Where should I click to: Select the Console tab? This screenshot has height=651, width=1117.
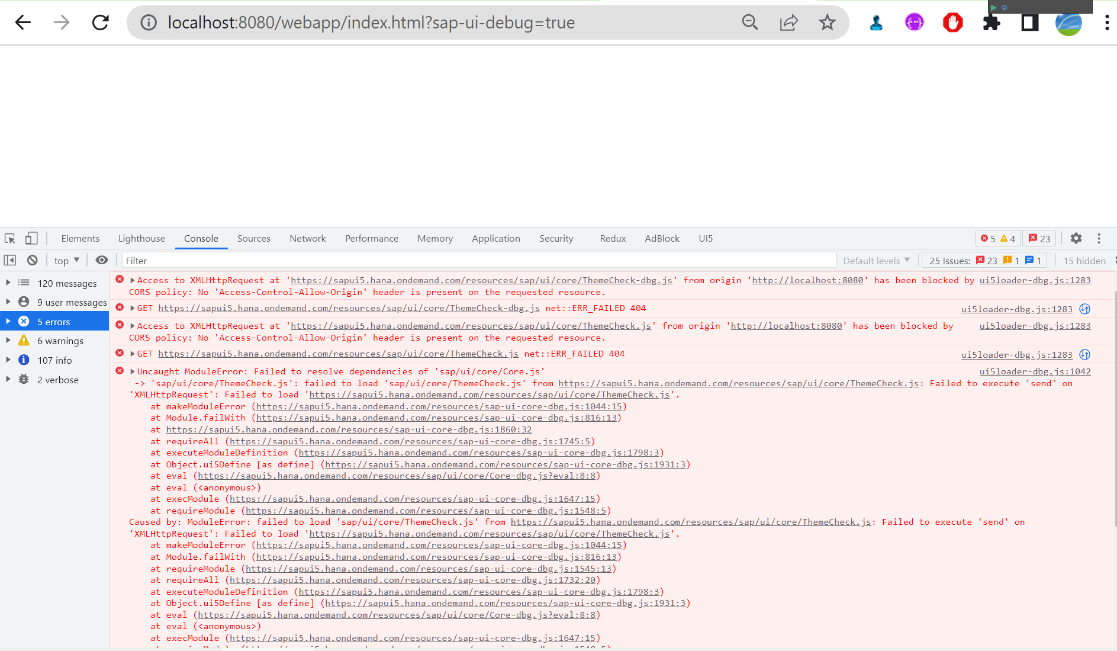(x=201, y=238)
